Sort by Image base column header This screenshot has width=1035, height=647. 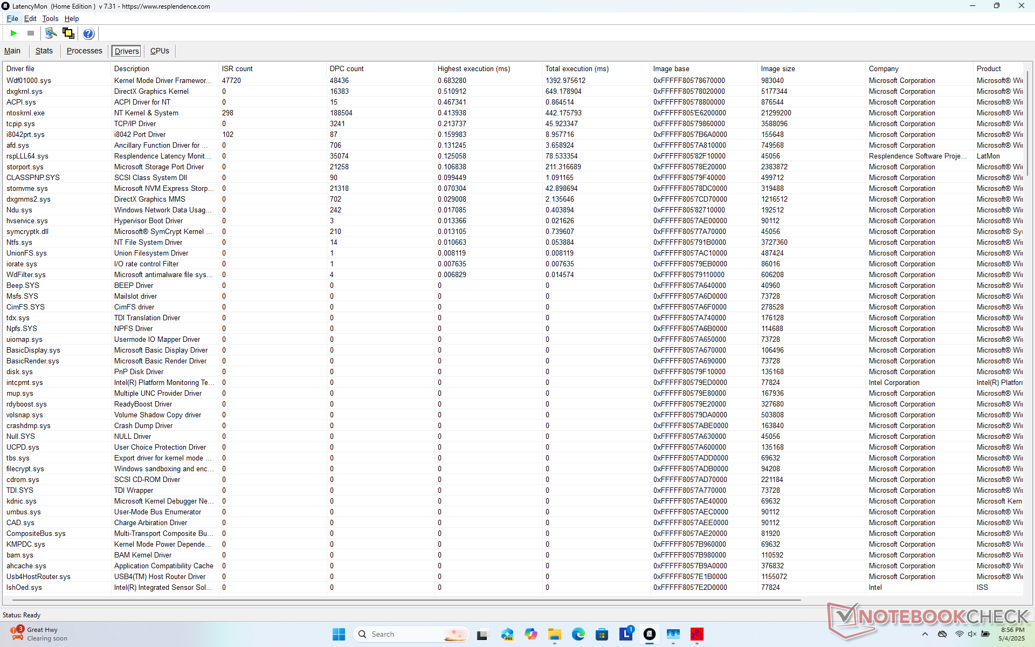click(704, 68)
